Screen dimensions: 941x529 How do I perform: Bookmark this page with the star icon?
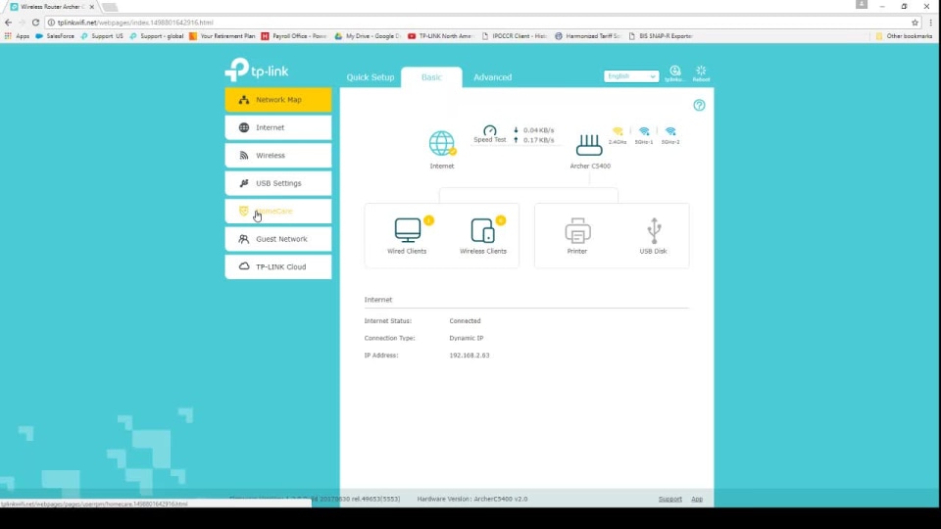pyautogui.click(x=915, y=23)
